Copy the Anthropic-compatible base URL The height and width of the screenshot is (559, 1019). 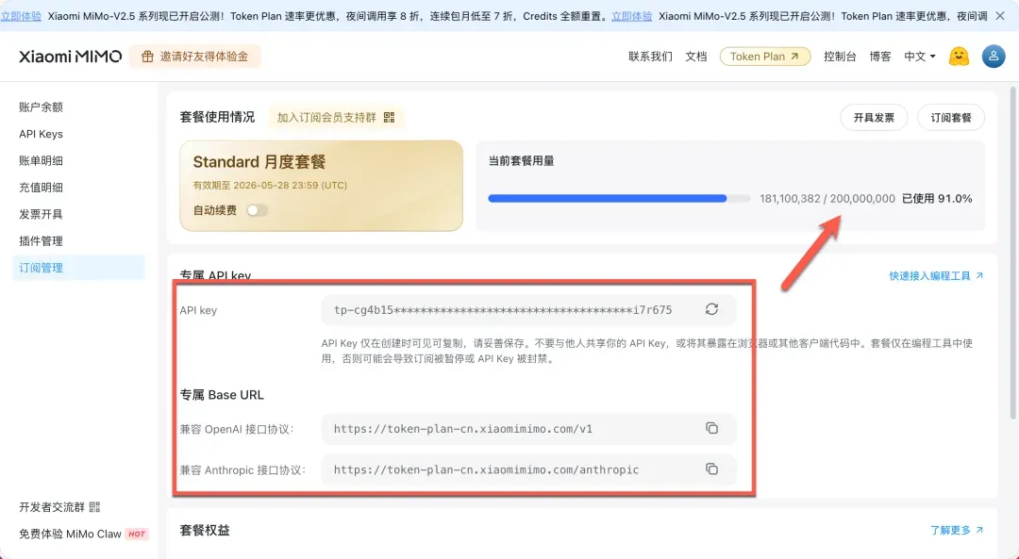click(711, 469)
